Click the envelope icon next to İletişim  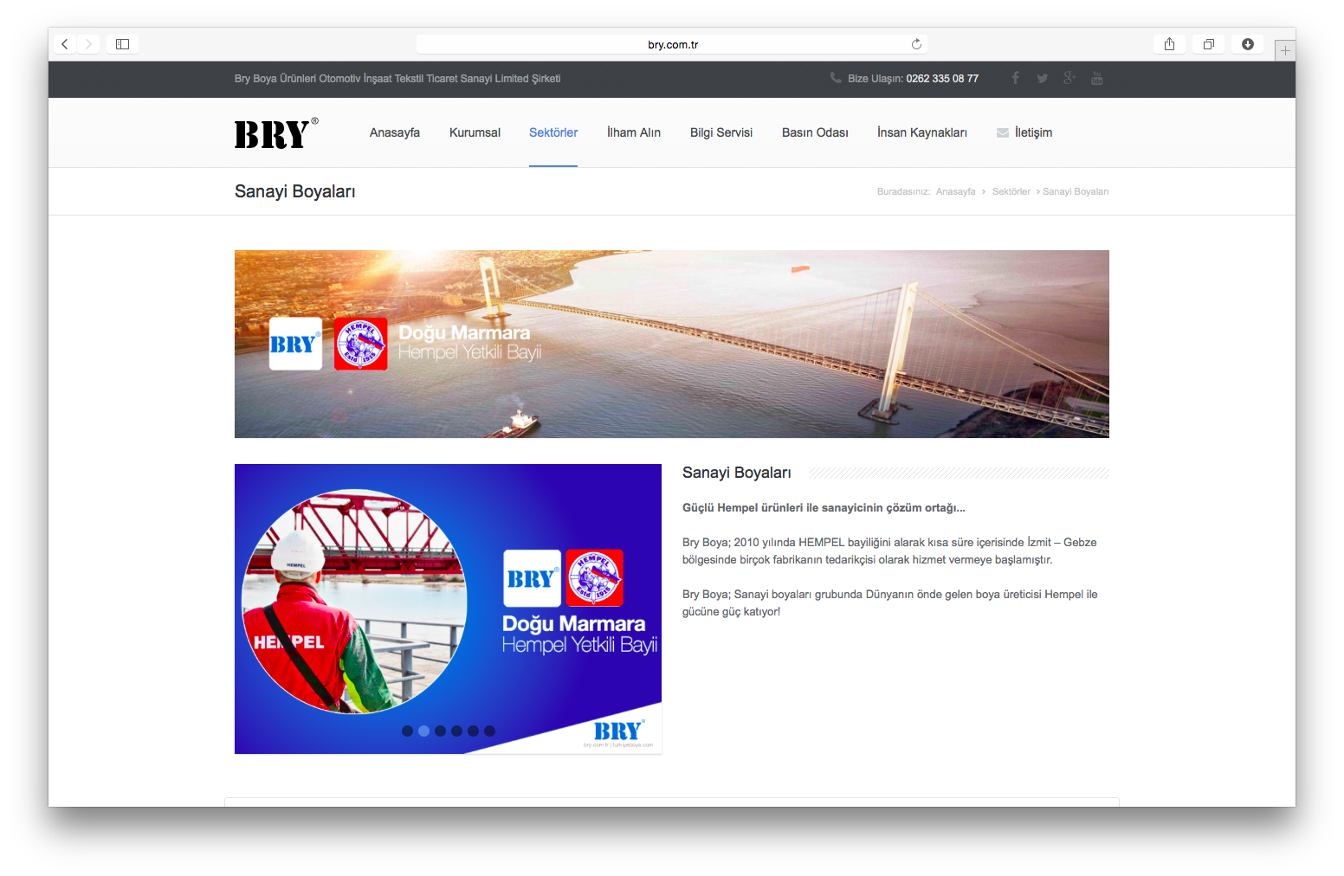pyautogui.click(x=1003, y=132)
